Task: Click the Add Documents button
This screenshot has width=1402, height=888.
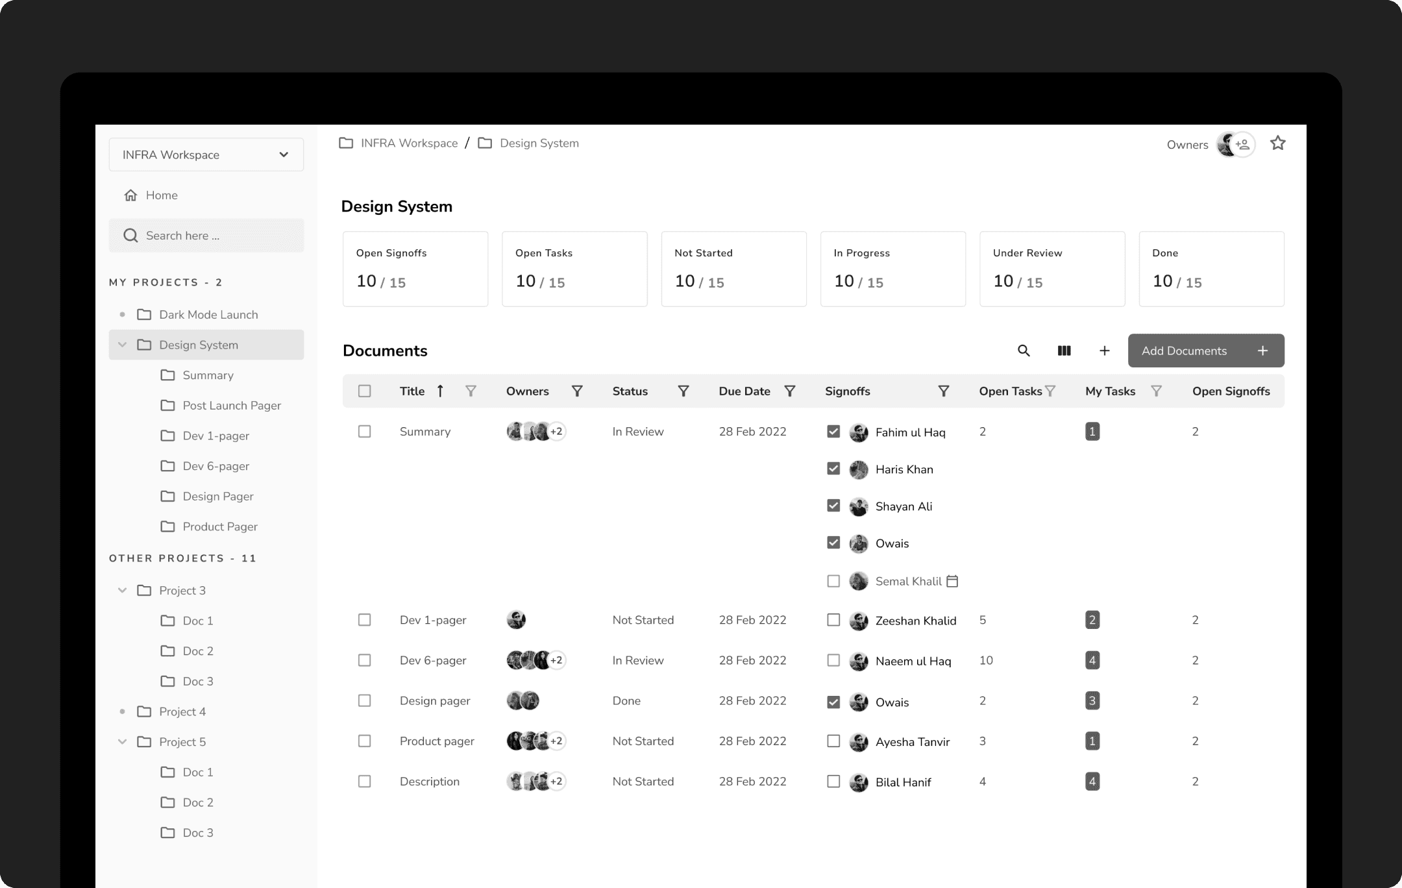Action: tap(1205, 351)
